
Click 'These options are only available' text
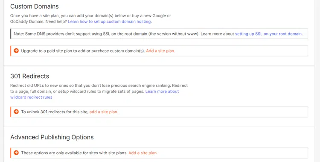click(74, 153)
